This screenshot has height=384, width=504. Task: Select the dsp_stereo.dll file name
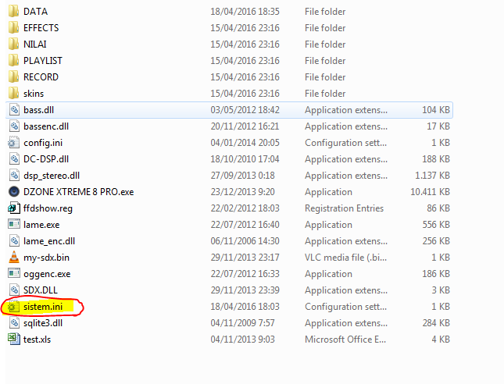pos(52,176)
